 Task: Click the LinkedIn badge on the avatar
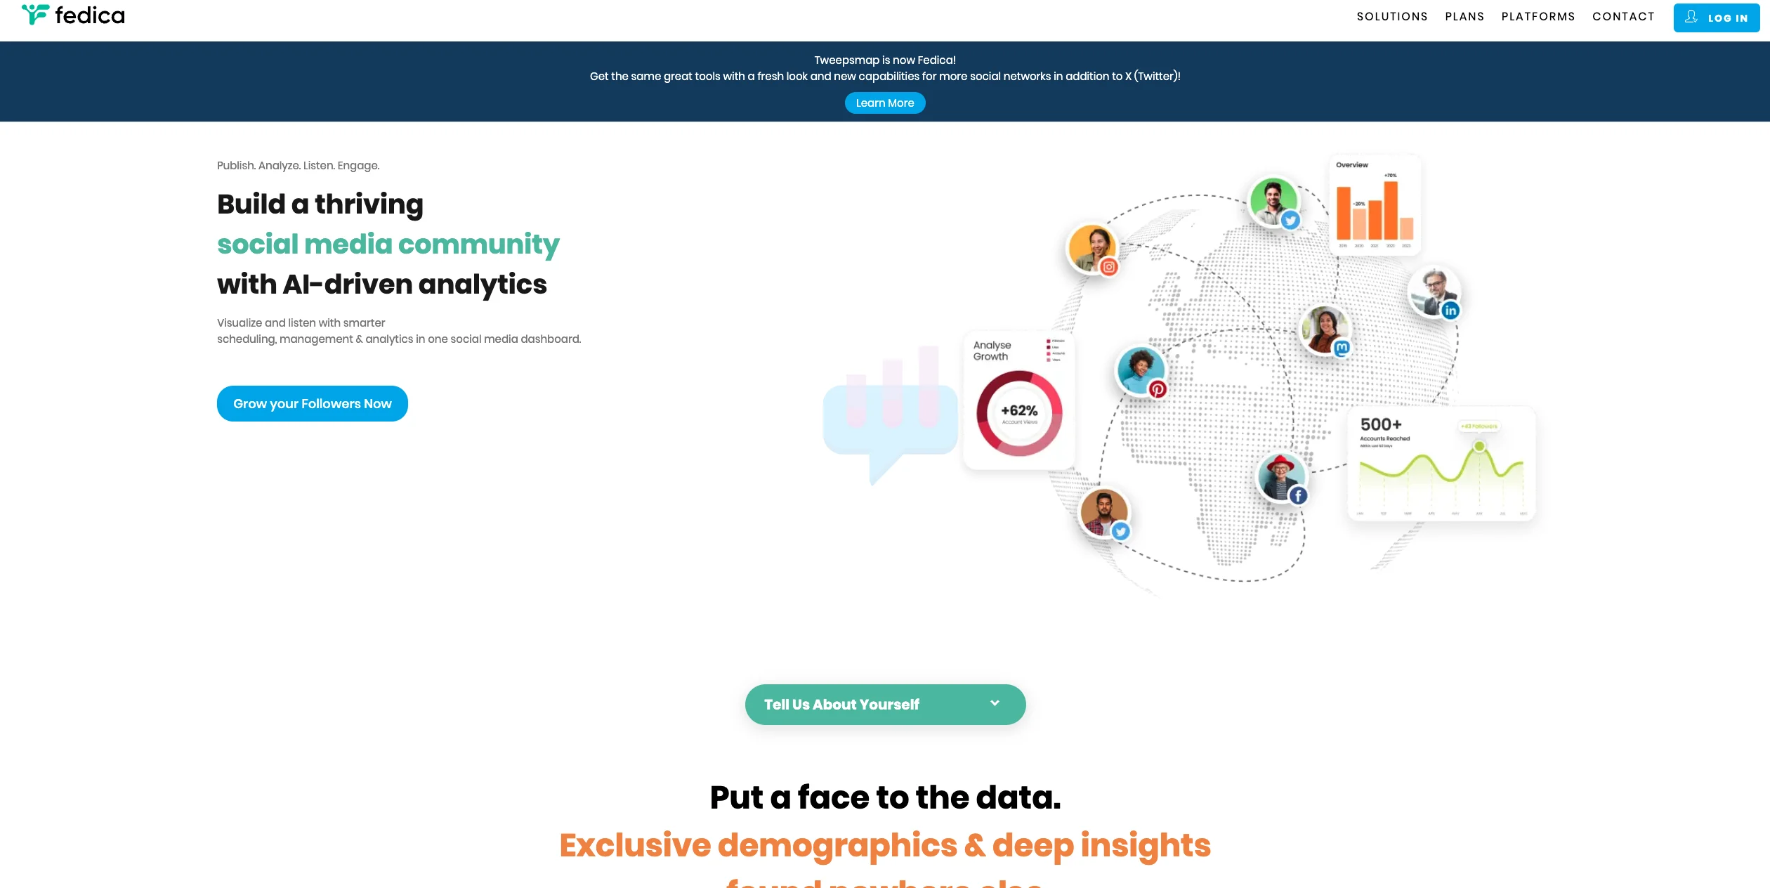pos(1450,311)
